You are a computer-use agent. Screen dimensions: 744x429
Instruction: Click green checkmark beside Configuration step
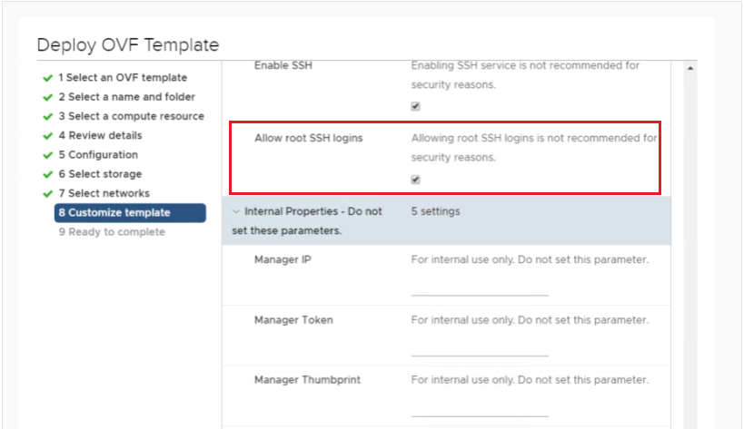[47, 155]
